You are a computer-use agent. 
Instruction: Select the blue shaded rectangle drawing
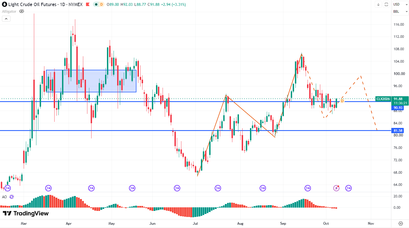pyautogui.click(x=91, y=81)
